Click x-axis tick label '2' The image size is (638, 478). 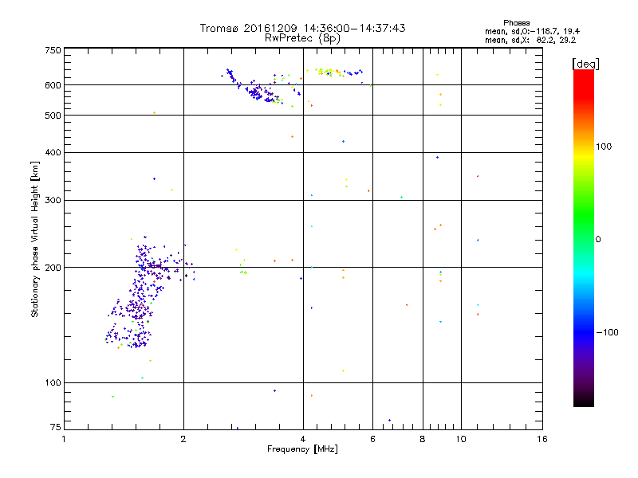tap(183, 439)
